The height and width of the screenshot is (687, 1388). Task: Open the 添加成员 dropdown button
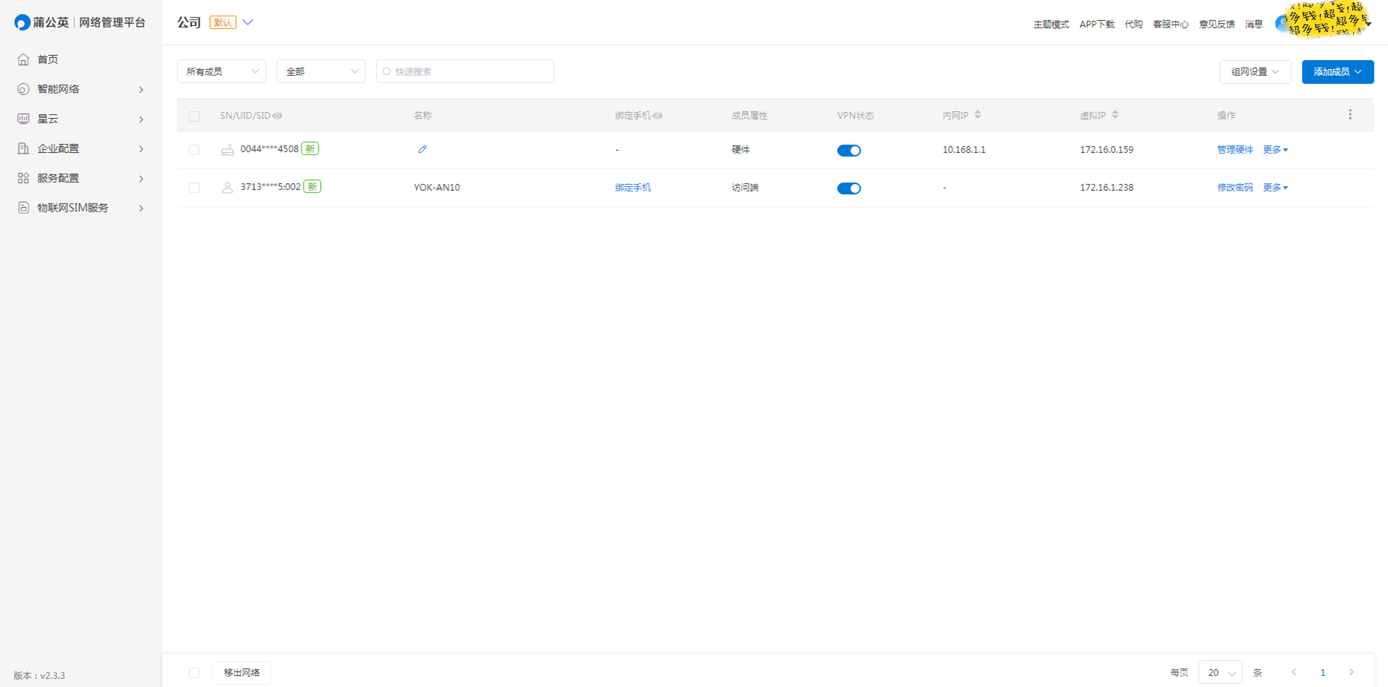(x=1338, y=72)
